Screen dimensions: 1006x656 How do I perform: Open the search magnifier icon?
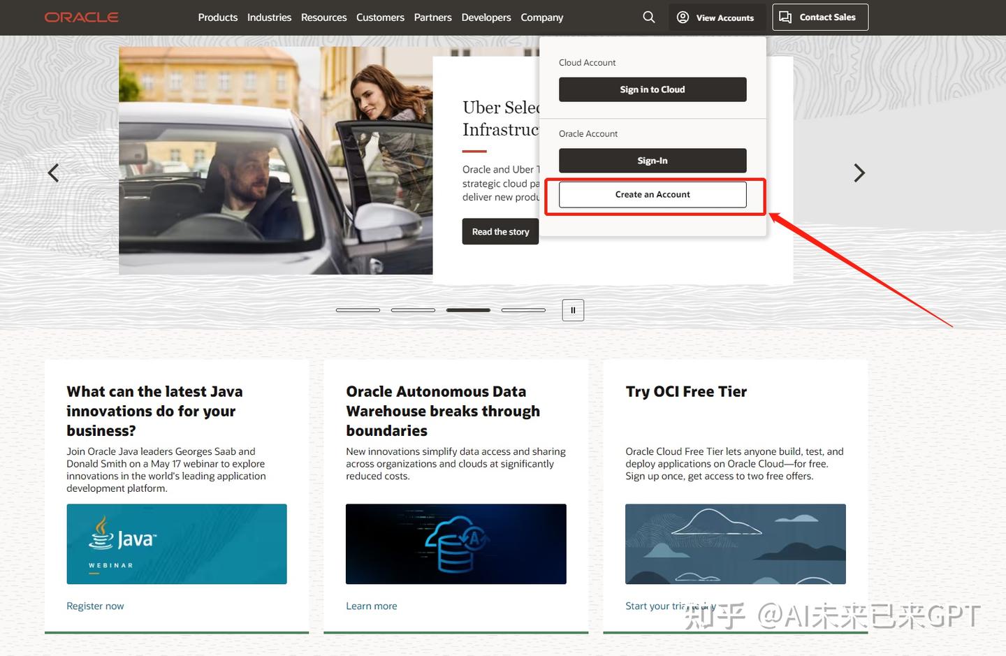coord(649,17)
